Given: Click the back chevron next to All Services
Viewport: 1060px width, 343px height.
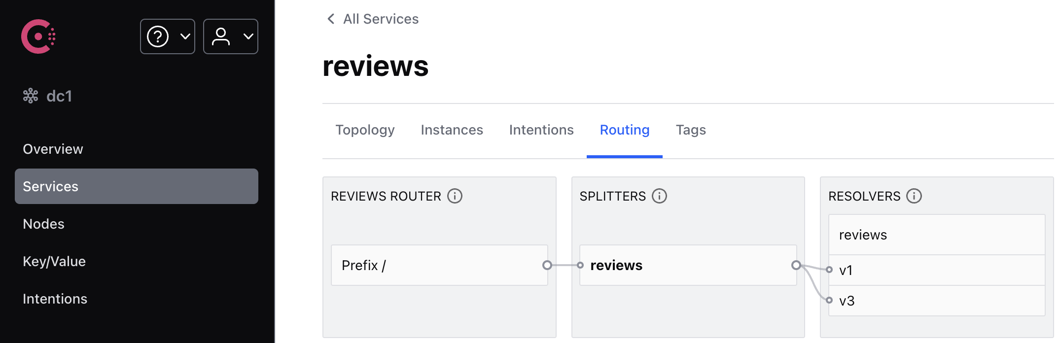Looking at the screenshot, I should coord(330,18).
